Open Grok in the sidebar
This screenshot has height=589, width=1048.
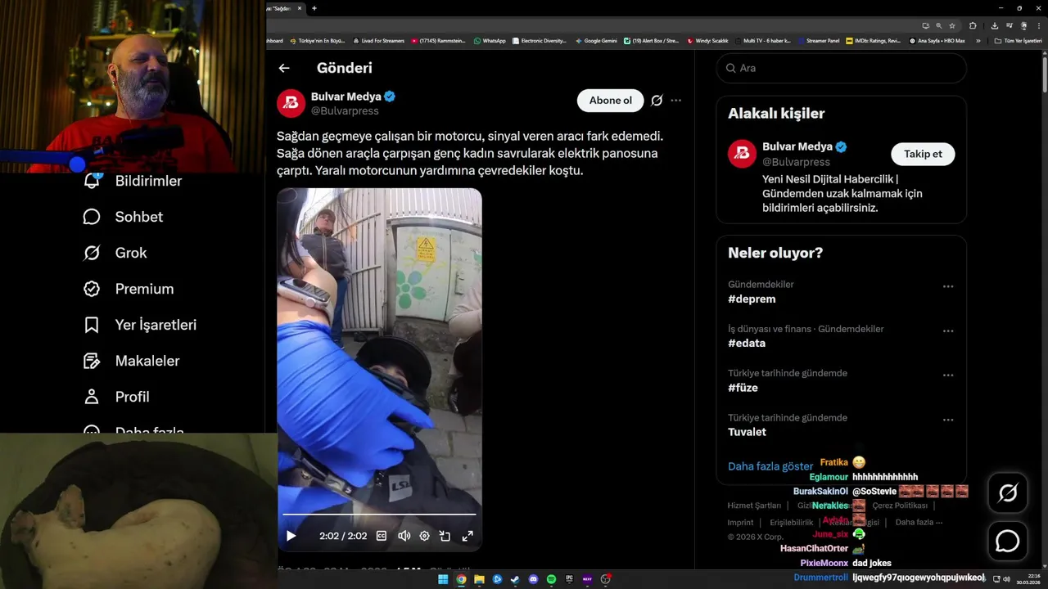click(x=115, y=253)
